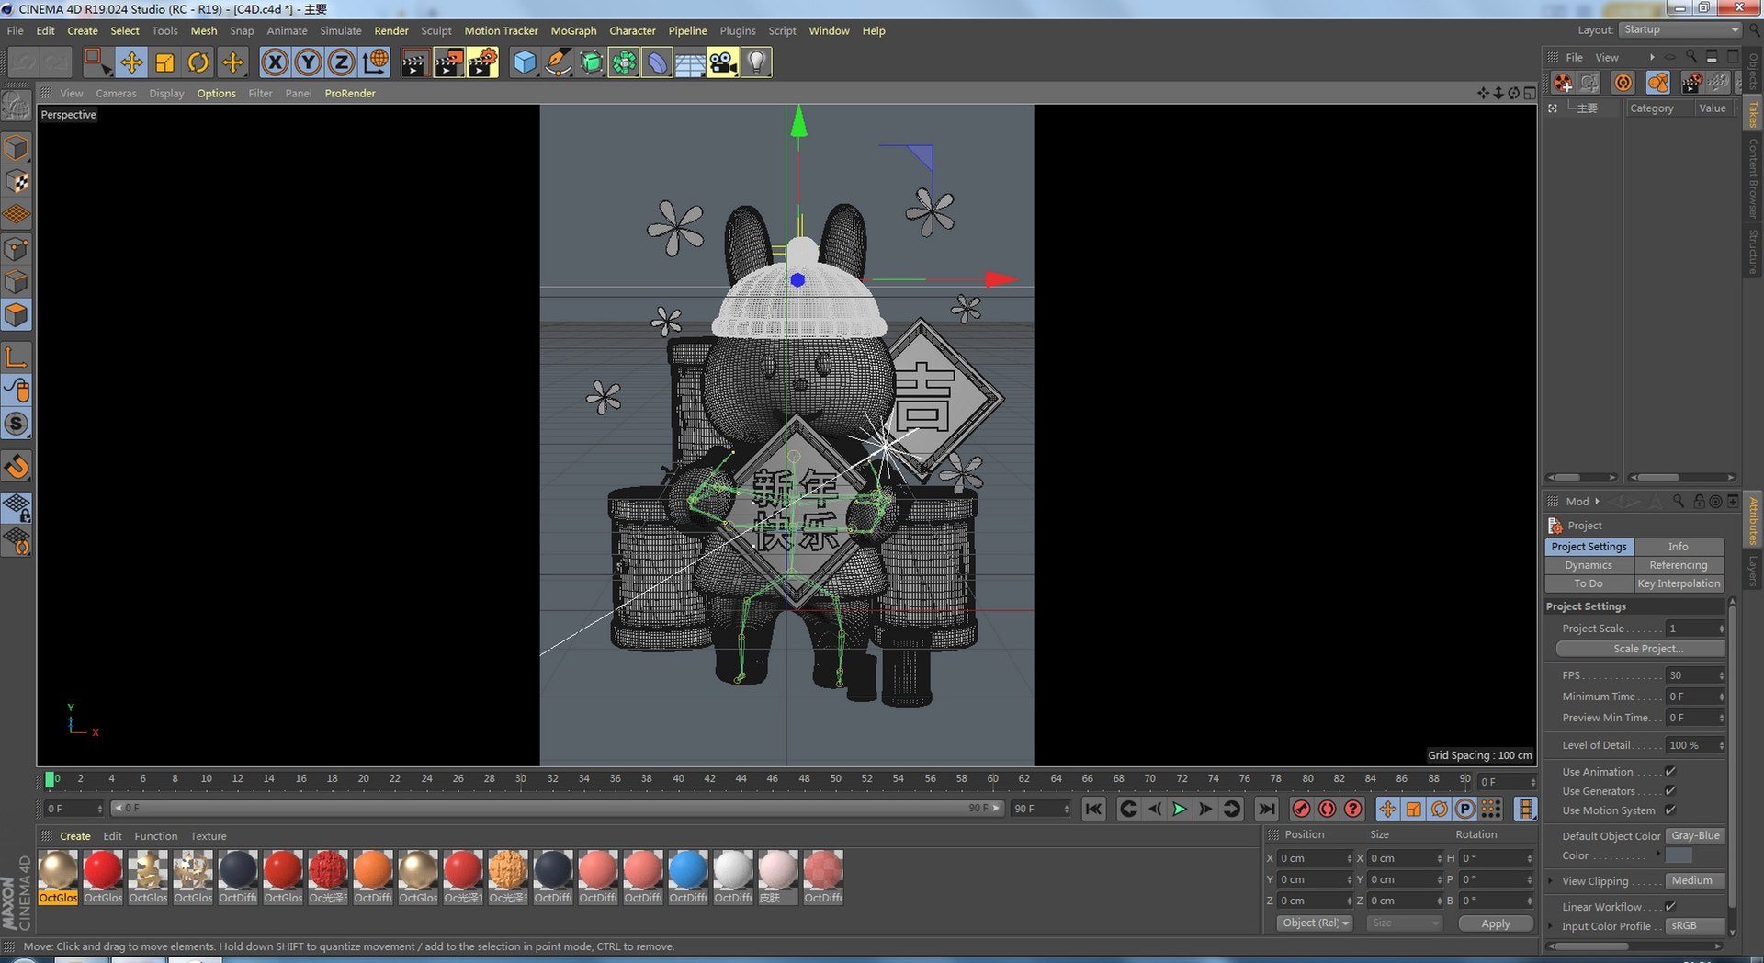
Task: Switch to the Dynamics tab
Action: pyautogui.click(x=1589, y=565)
